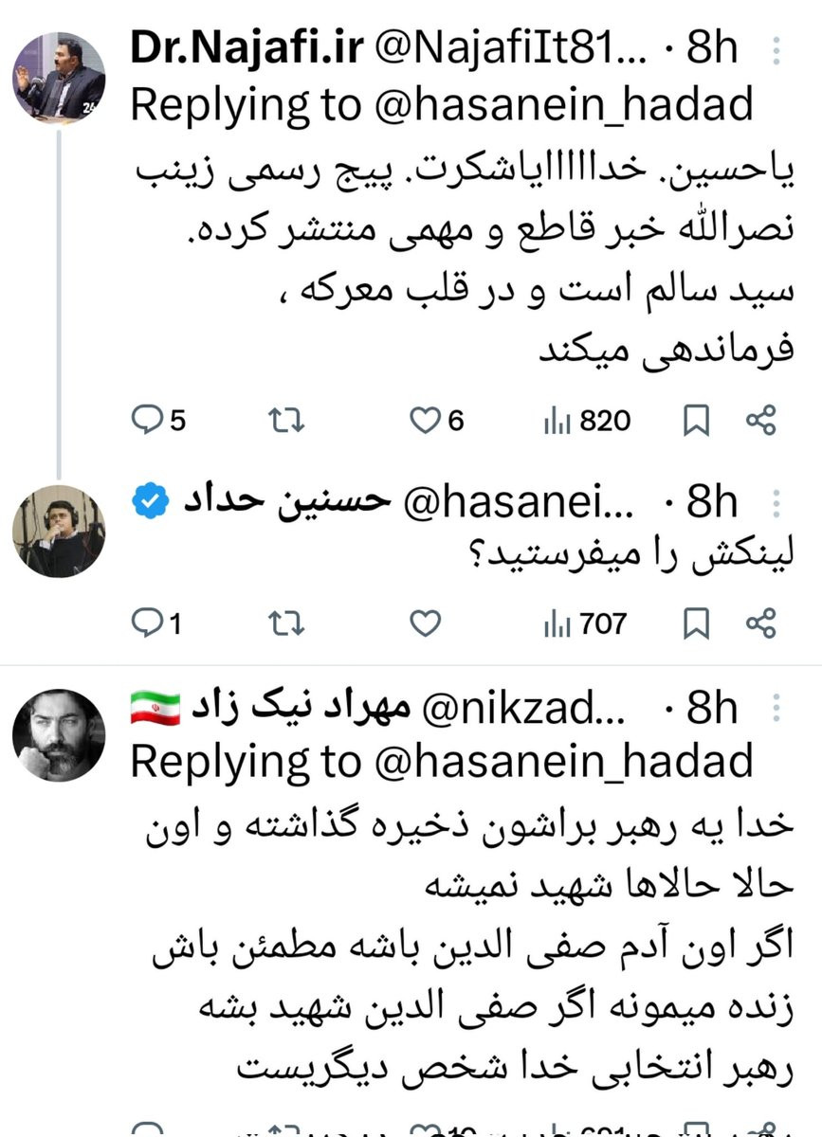Viewport: 822px width, 1137px height.
Task: Reply to Dr.Najafi.ir's tweet
Action: tap(157, 421)
